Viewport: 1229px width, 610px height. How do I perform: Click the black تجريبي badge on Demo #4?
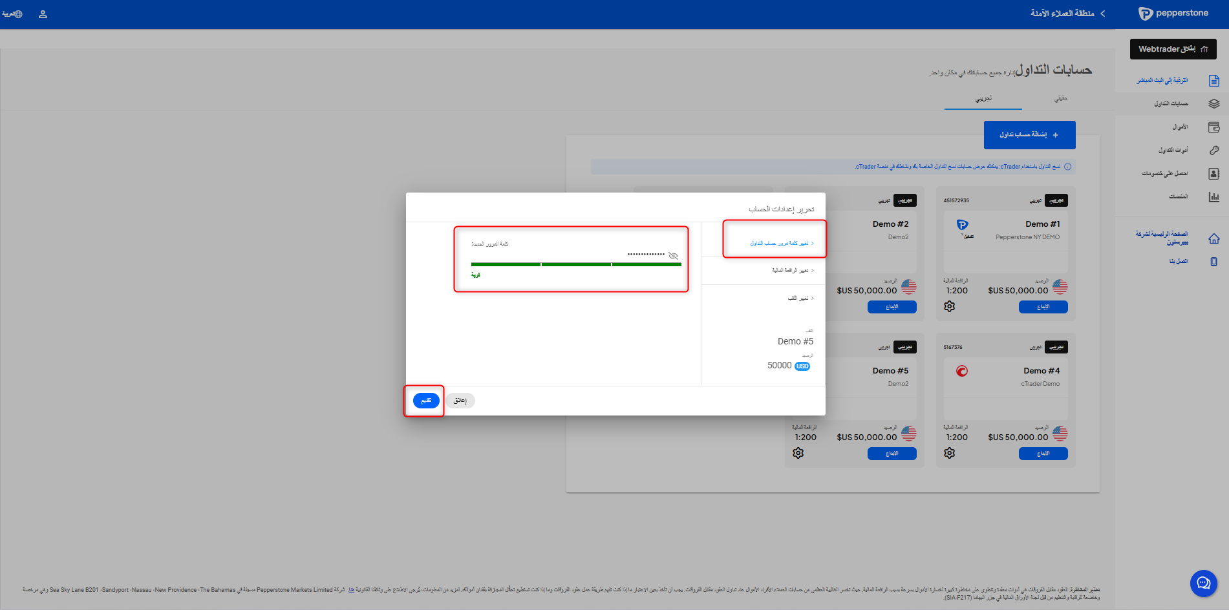click(1056, 347)
